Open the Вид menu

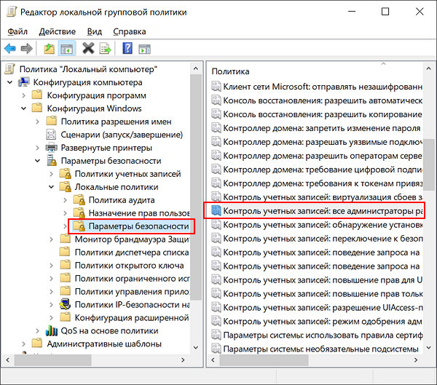(94, 31)
